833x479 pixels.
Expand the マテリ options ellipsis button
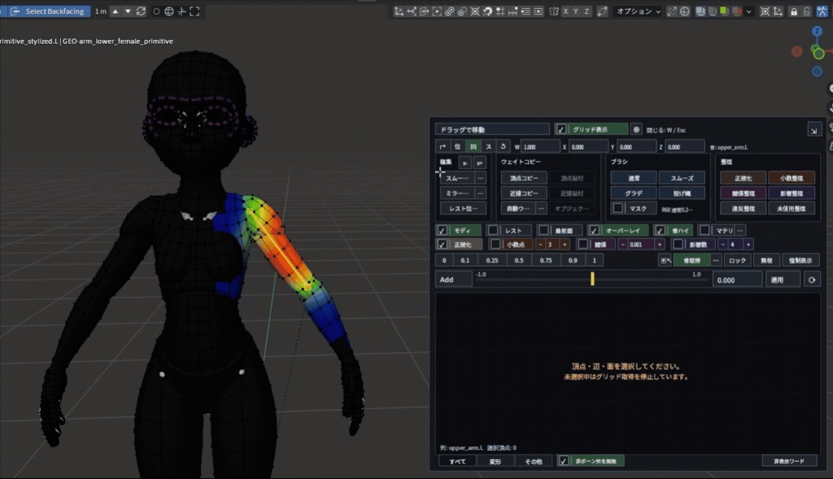click(x=740, y=230)
